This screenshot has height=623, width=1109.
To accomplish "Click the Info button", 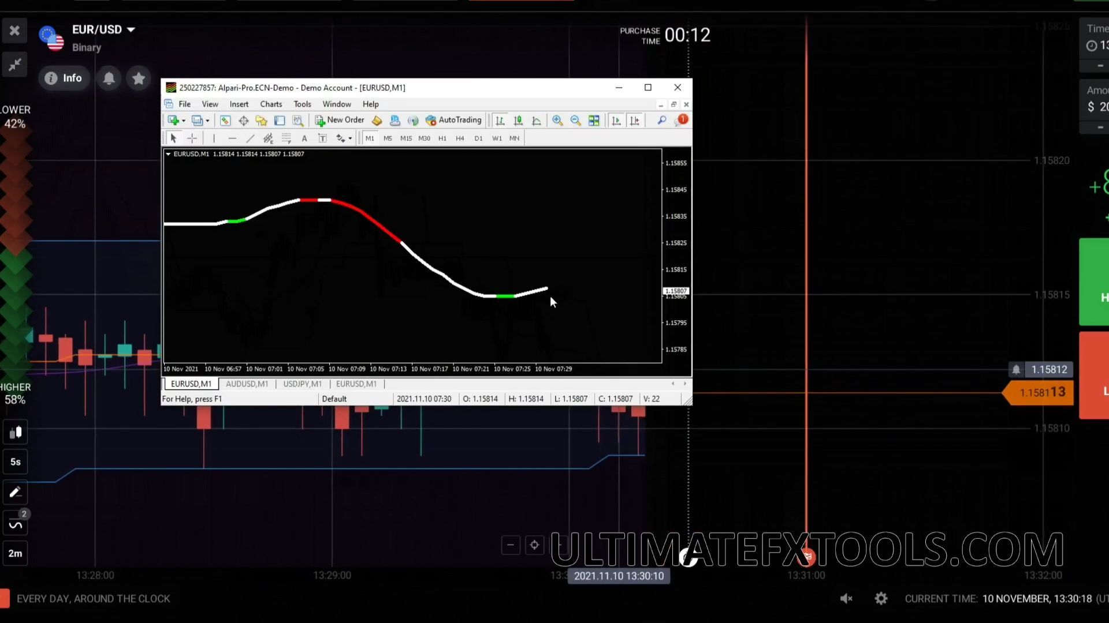I will tap(64, 78).
